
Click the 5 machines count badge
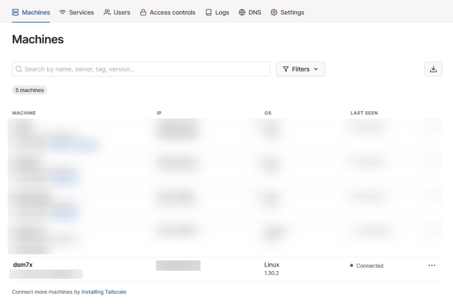click(x=30, y=90)
